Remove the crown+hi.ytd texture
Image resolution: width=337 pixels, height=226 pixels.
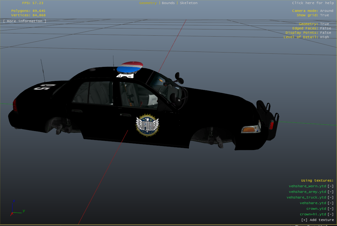(330, 214)
